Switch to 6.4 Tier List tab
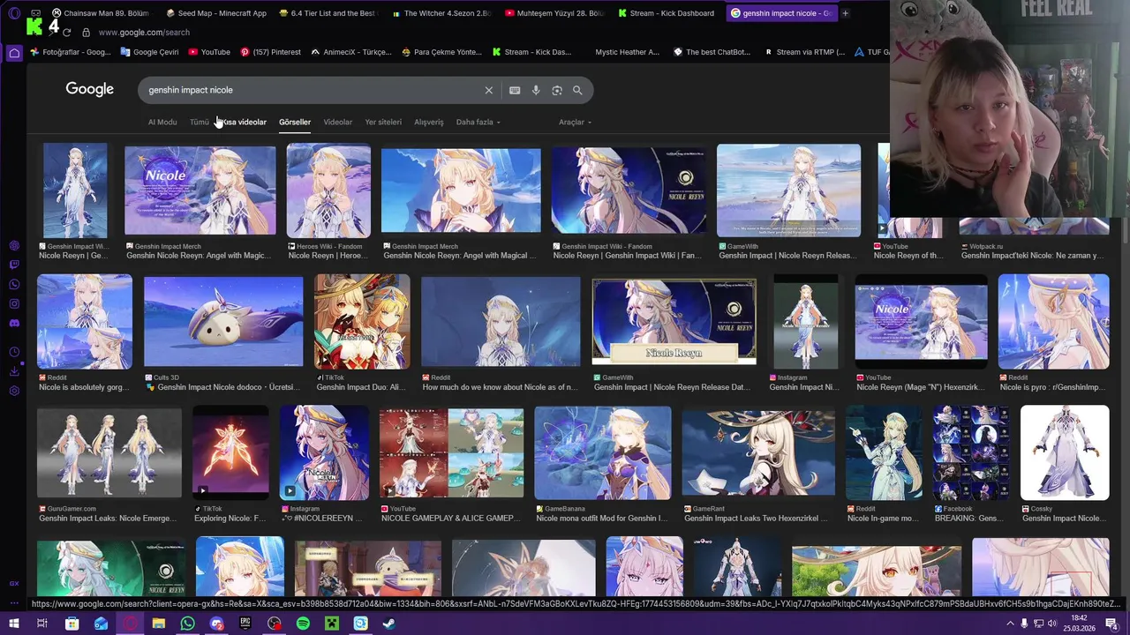 328,13
